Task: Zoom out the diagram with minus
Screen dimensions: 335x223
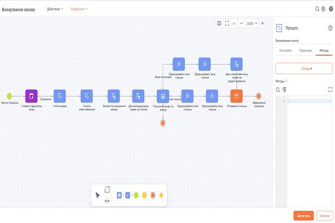Action: 241,23
